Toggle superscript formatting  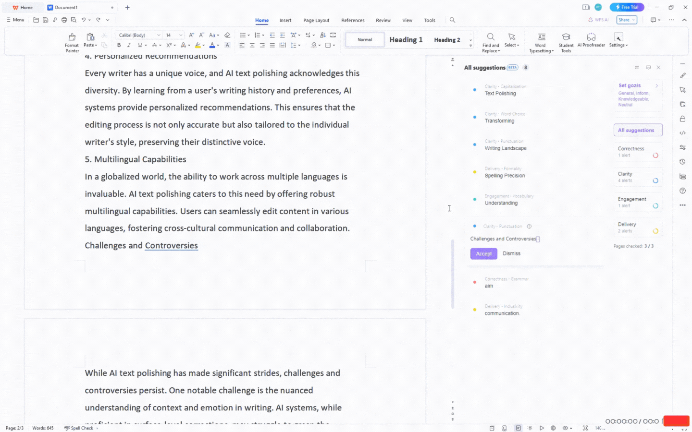[x=169, y=45]
